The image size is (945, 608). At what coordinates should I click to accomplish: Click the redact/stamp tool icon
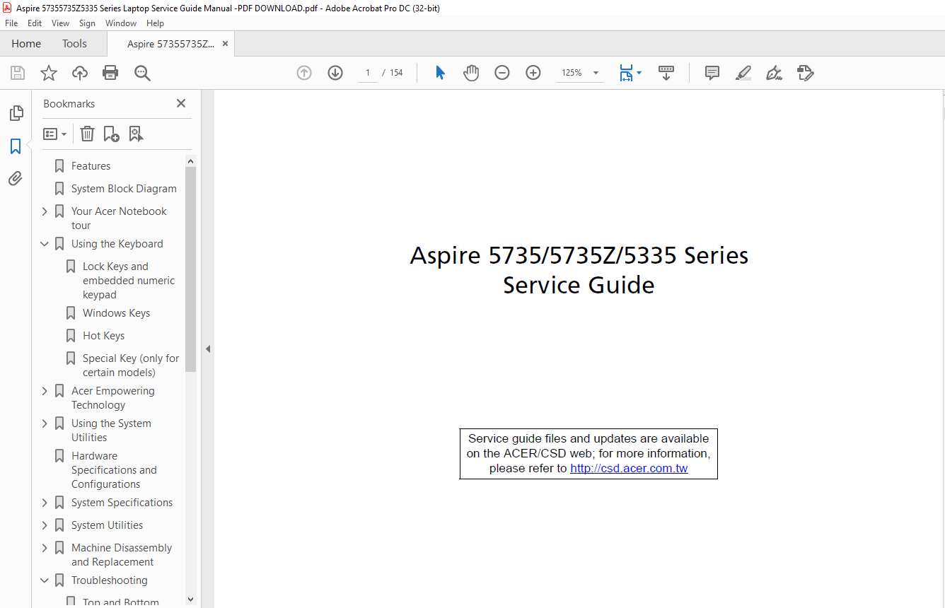(805, 73)
